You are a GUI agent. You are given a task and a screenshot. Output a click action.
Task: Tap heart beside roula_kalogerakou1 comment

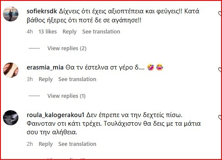(220, 118)
